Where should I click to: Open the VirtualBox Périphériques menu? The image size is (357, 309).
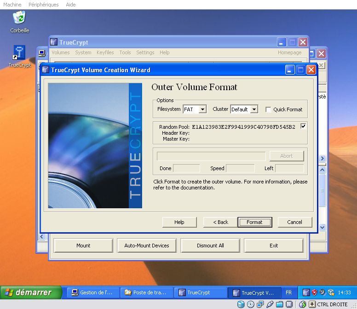pyautogui.click(x=44, y=5)
